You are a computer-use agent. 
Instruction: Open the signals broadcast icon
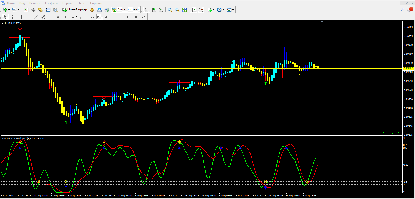pyautogui.click(x=107, y=10)
